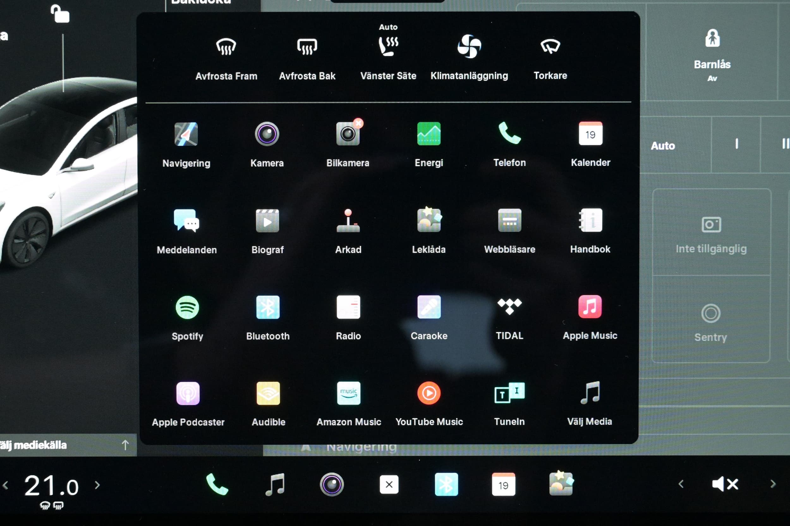Select Auto wiper mode
The image size is (790, 526).
click(663, 145)
